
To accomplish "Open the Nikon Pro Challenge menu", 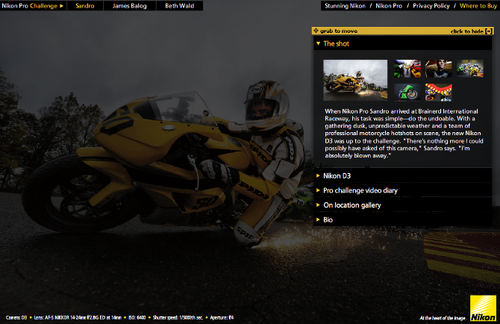I will 33,6.
